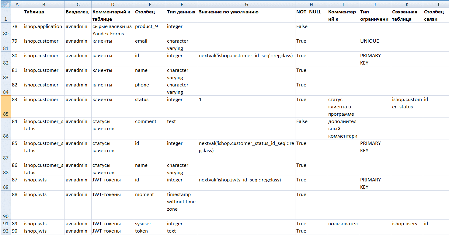The image size is (449, 235).
Task: Click the 'NOT_NULL' header cell
Action: pos(311,15)
